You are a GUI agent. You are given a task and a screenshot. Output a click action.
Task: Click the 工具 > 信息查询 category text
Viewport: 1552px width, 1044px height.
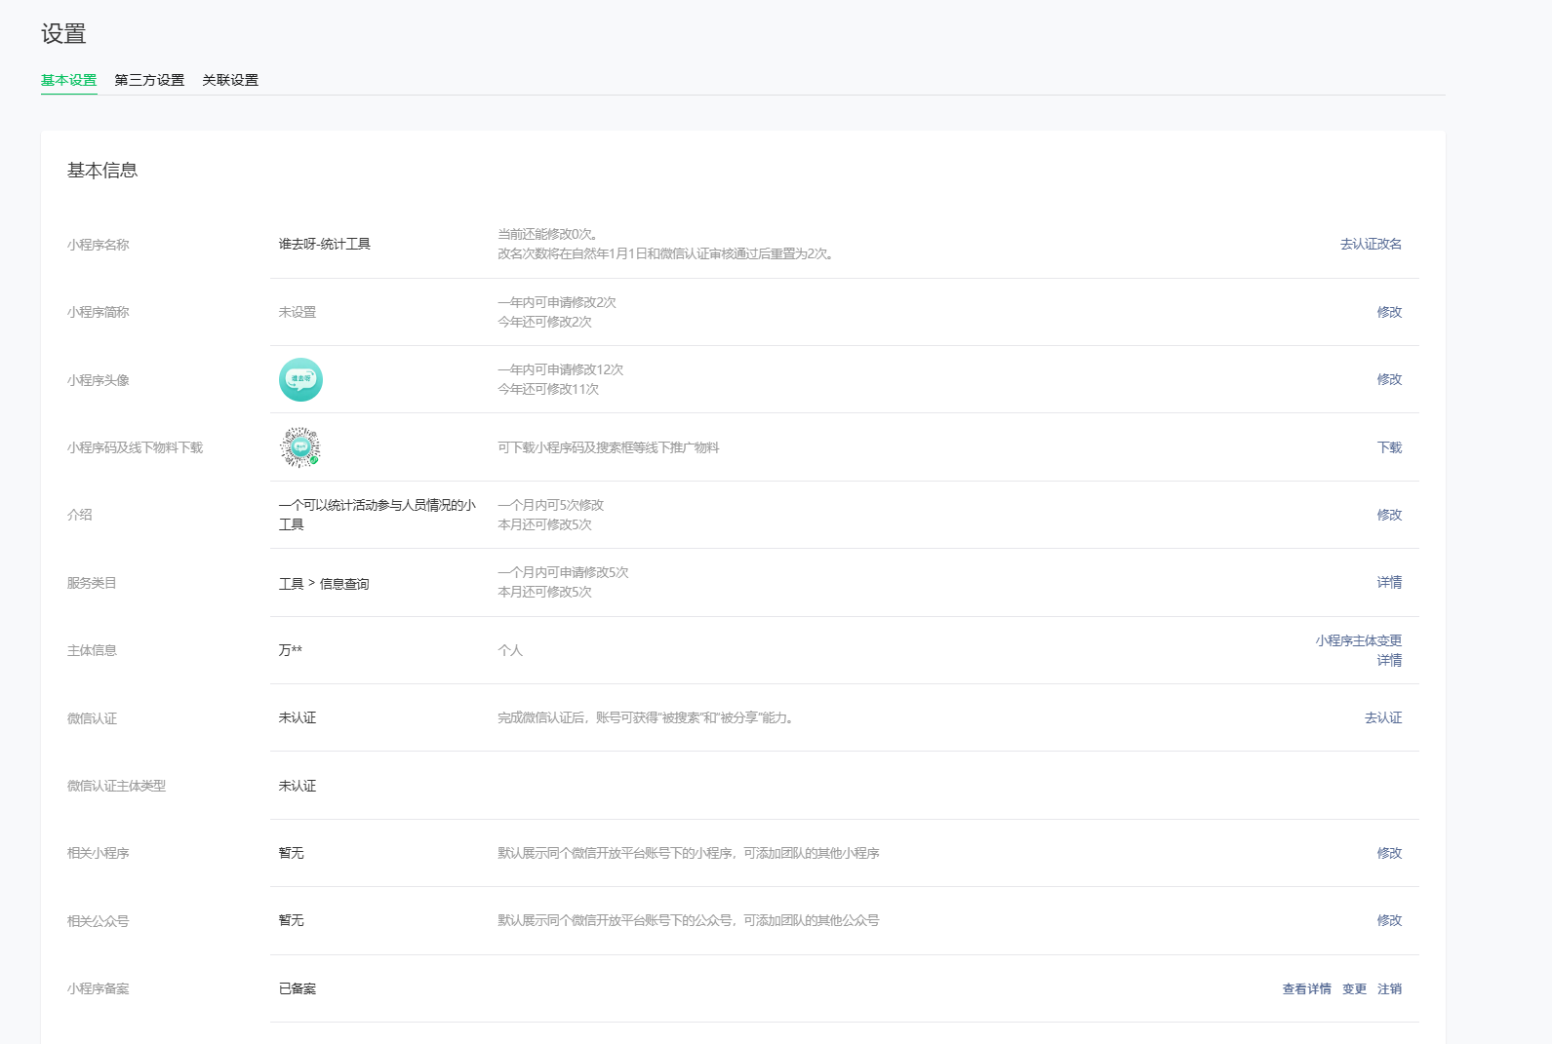click(324, 584)
